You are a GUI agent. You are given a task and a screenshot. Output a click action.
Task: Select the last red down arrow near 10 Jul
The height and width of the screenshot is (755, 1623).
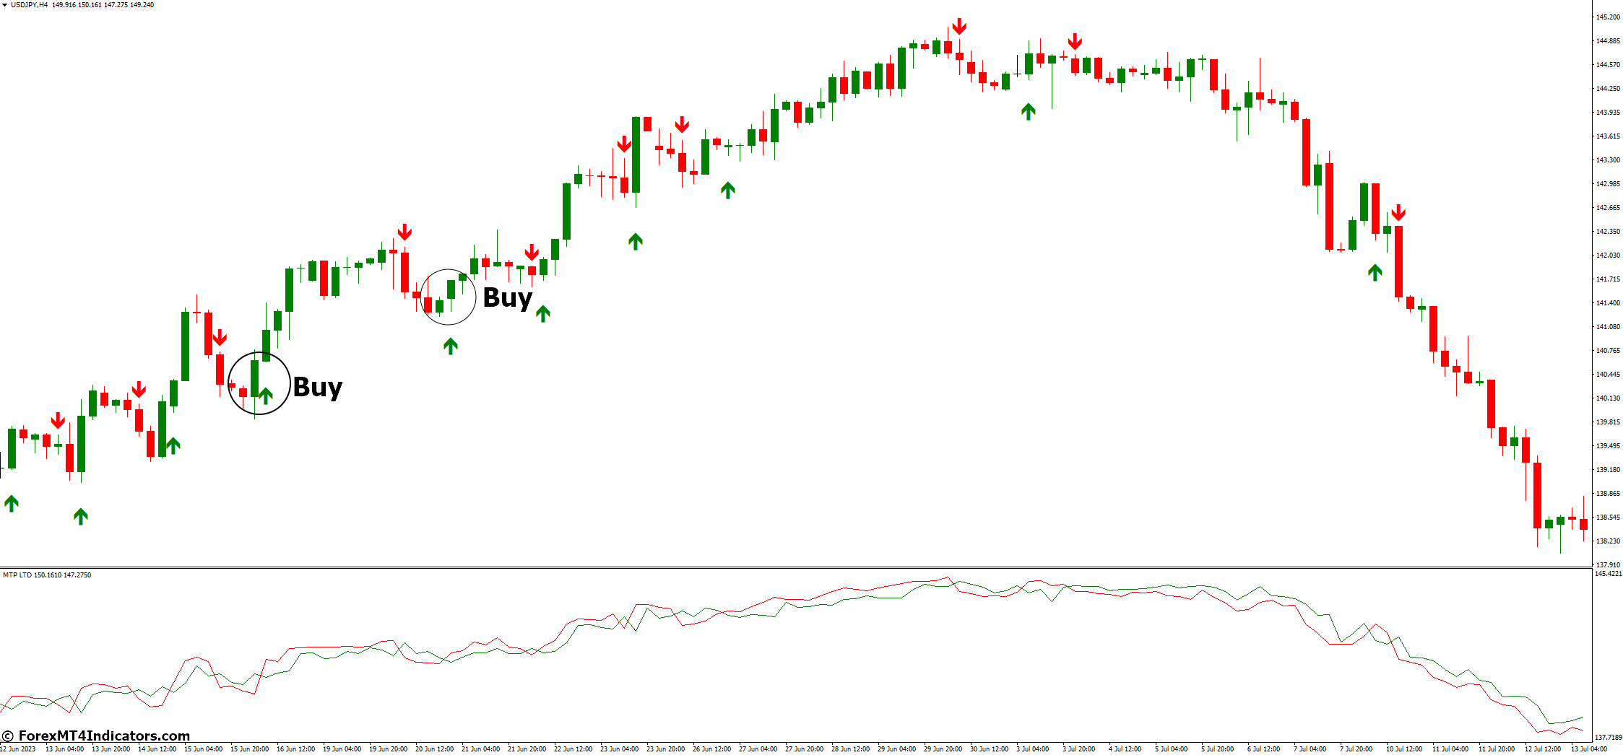[x=1398, y=212]
